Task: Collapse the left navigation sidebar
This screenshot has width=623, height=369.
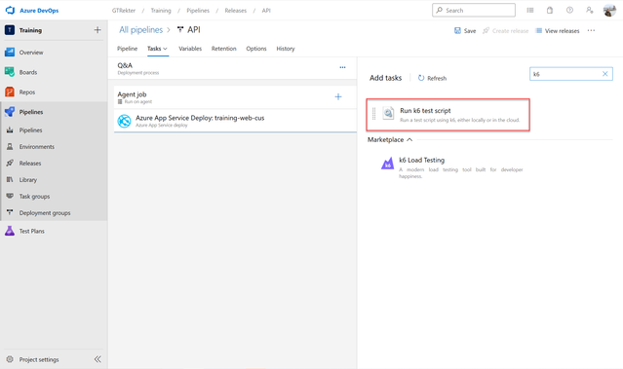Action: (97, 359)
